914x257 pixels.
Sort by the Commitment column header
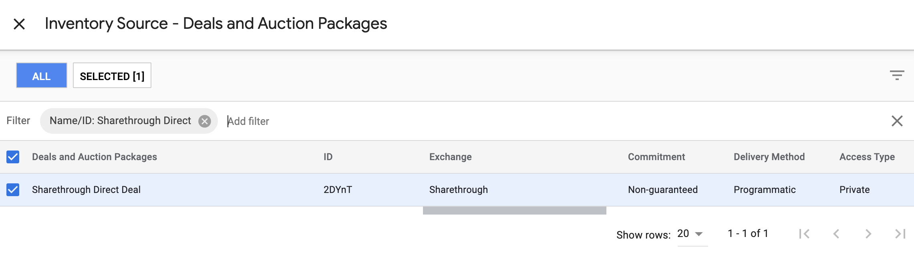(x=656, y=157)
